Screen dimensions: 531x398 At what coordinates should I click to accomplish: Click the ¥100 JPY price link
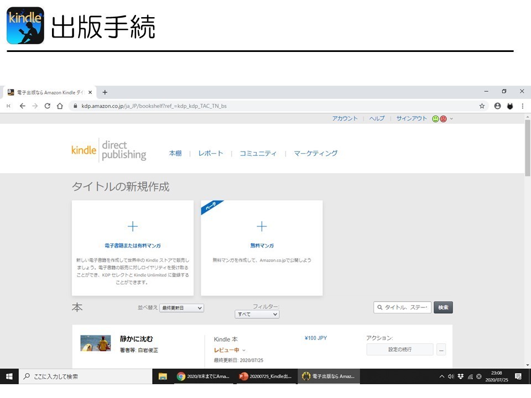(316, 338)
